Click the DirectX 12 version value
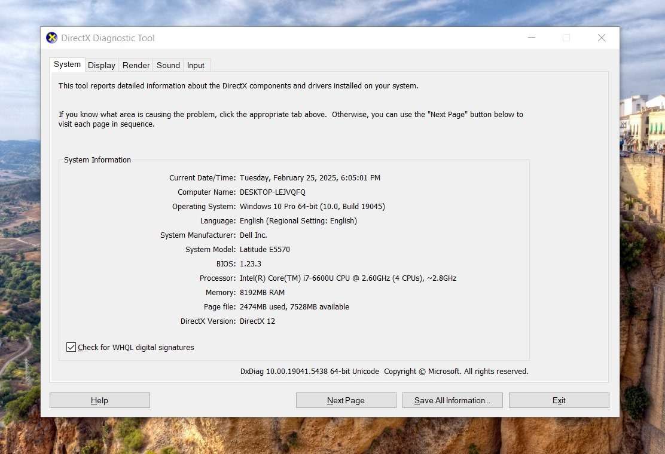 click(x=257, y=321)
